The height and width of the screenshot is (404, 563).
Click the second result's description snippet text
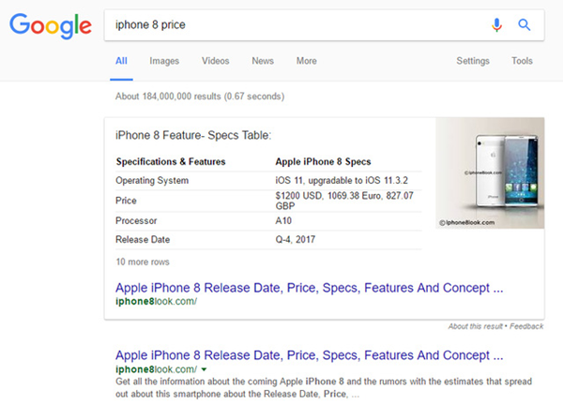click(324, 387)
